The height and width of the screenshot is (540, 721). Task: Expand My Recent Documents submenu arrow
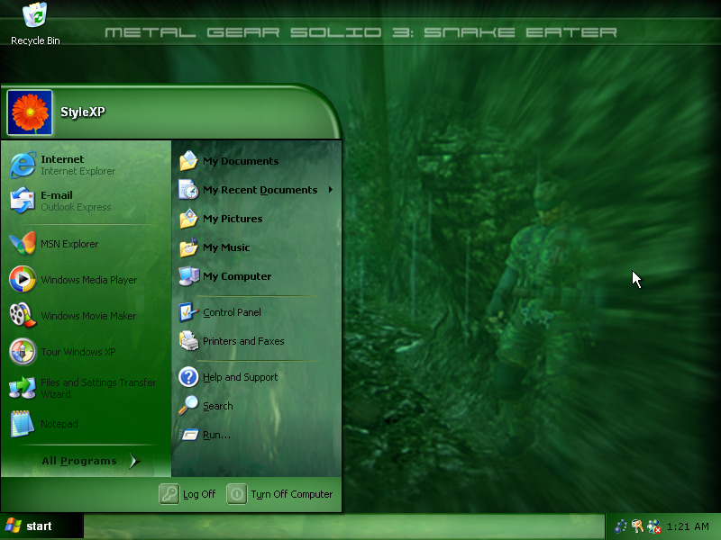[330, 190]
